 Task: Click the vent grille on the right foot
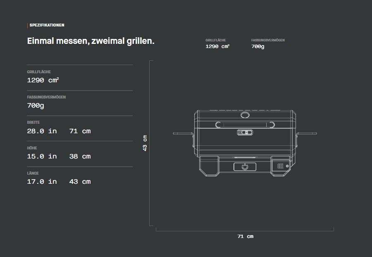click(x=281, y=166)
